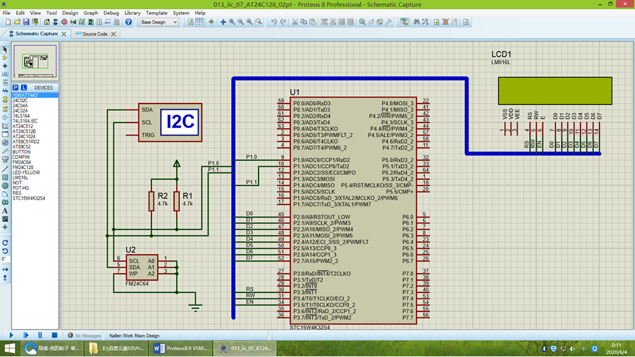
Task: Toggle the grid display icon
Action: click(x=199, y=22)
